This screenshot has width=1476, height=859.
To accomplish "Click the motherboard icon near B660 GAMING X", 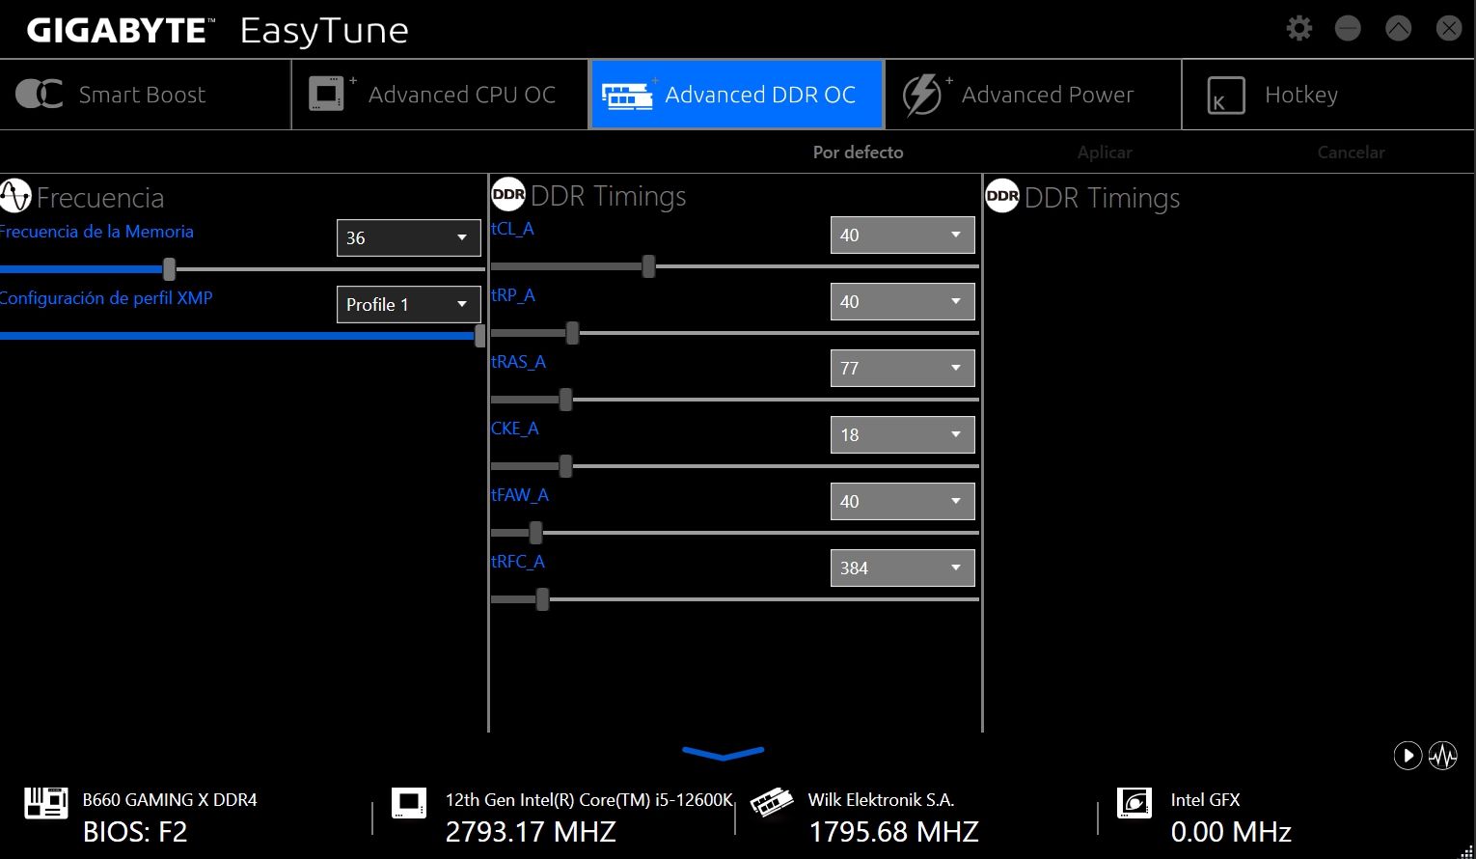I will (x=46, y=803).
